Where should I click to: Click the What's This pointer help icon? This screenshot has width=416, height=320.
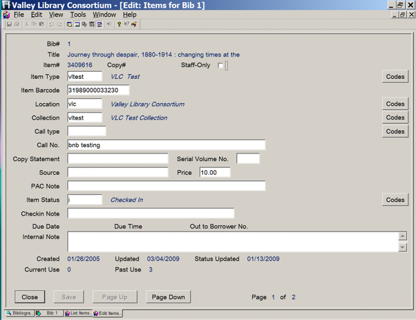(x=126, y=24)
